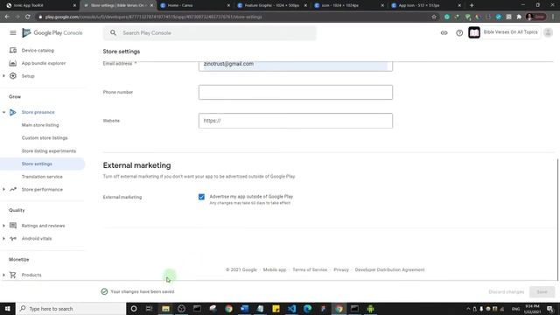The image size is (560, 315).
Task: Select Store settings in sidebar
Action: 43,164
